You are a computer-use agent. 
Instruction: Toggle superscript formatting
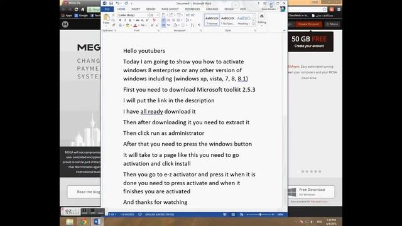(x=147, y=20)
